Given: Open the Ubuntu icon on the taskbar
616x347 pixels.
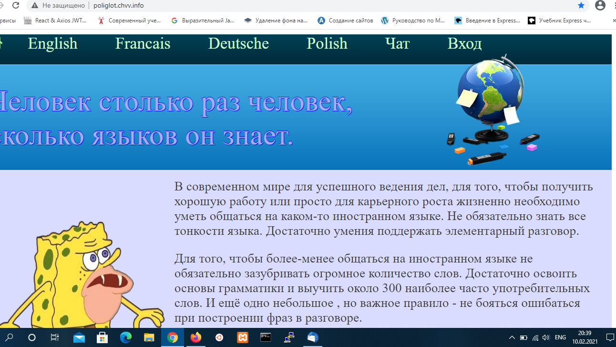Looking at the screenshot, I should point(219,337).
